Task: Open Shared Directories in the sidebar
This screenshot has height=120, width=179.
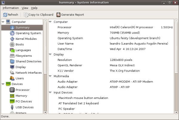Action: [28, 61]
